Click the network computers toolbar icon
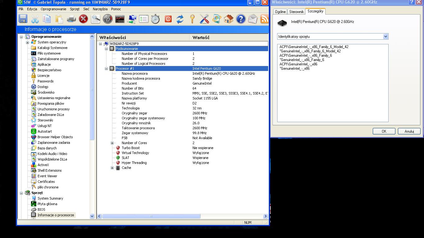424x238 pixels. click(132, 19)
